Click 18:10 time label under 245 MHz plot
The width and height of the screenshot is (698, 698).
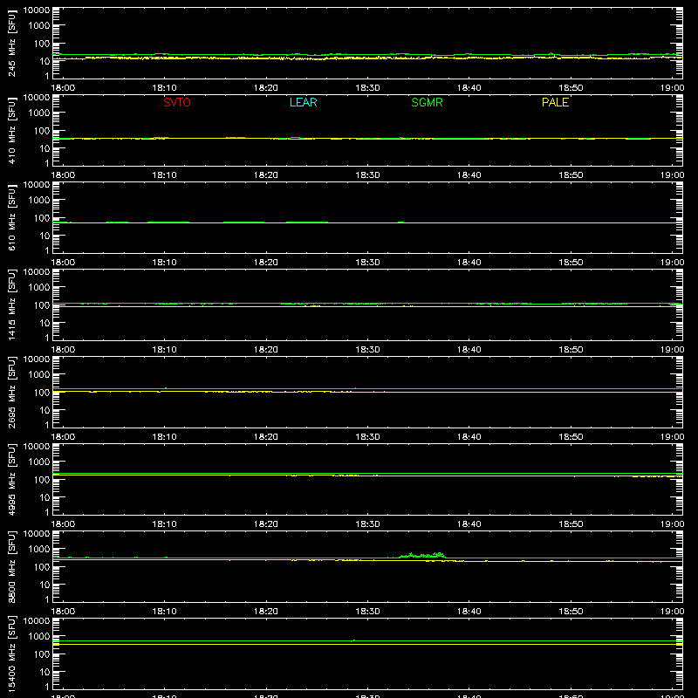pos(165,88)
